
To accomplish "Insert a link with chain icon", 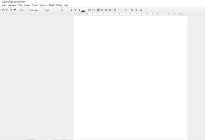I will tap(90, 10).
